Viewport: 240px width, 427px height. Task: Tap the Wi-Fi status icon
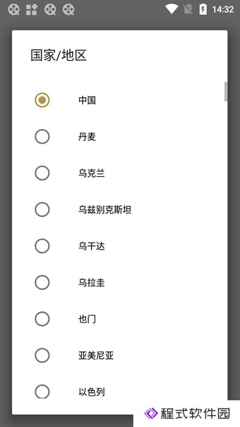(172, 9)
